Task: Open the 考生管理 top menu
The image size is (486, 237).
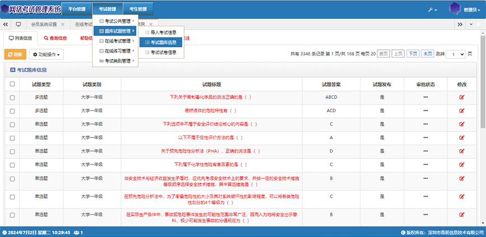Action: [x=138, y=10]
